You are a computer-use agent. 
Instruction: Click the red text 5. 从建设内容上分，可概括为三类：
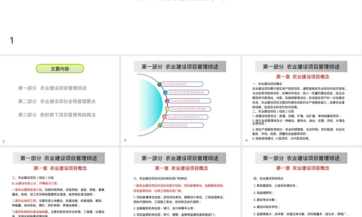tap(36, 183)
